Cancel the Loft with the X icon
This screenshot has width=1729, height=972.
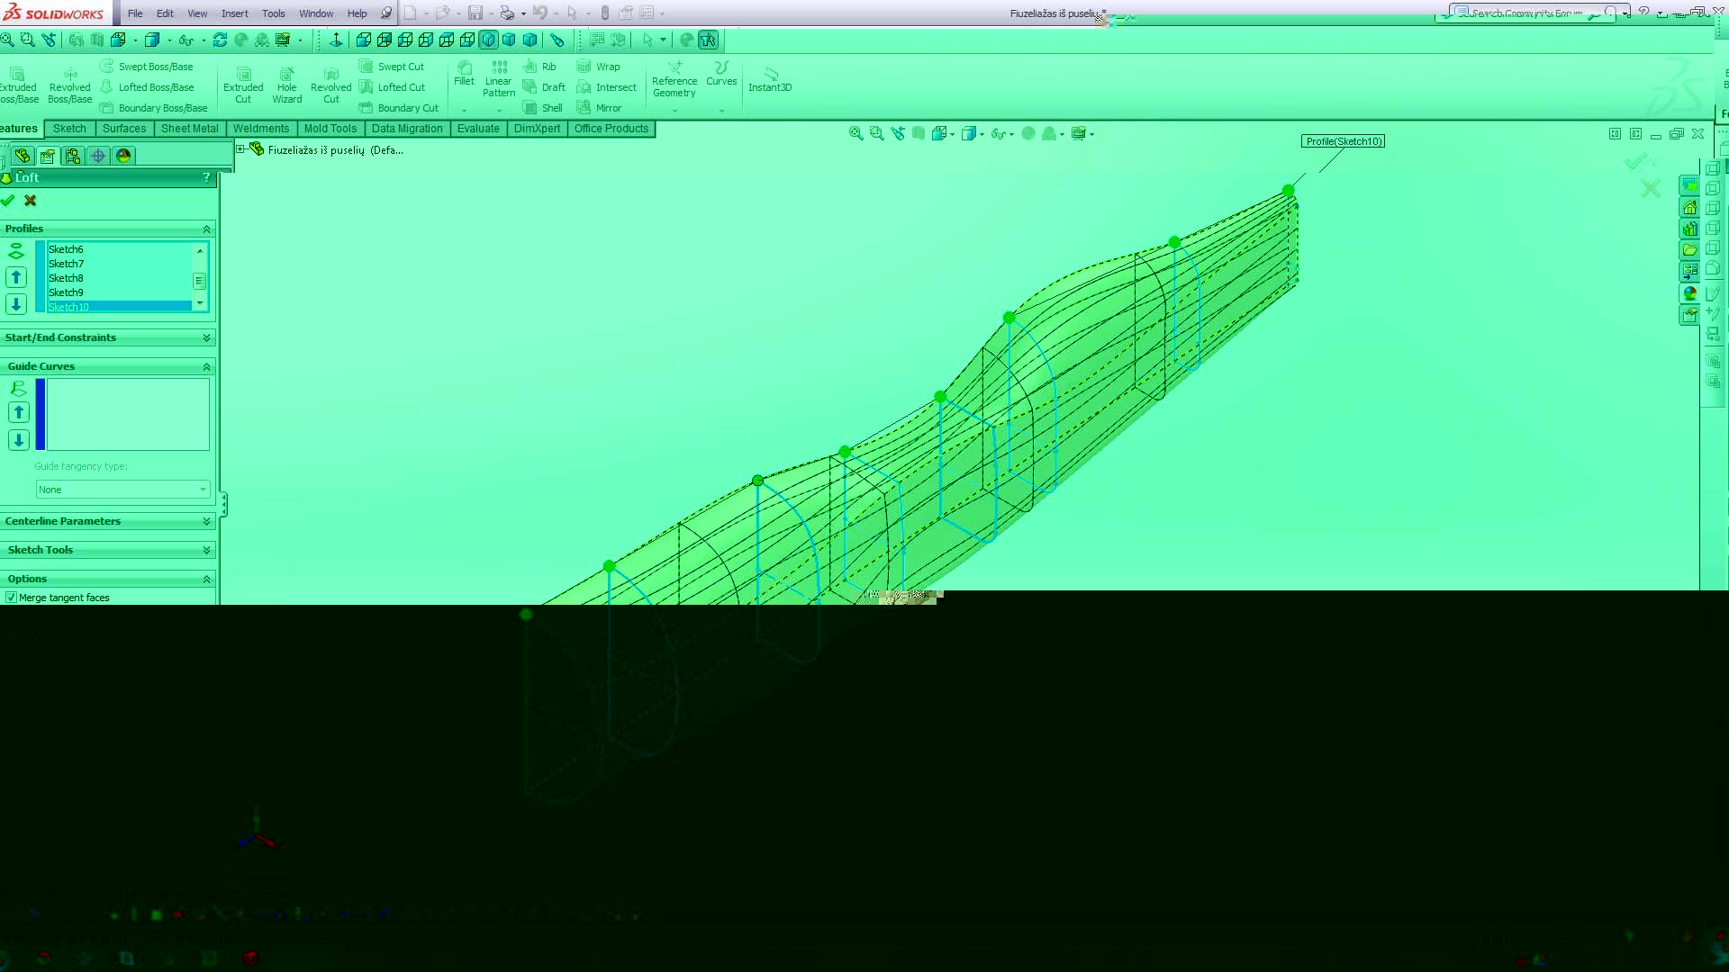click(x=31, y=201)
